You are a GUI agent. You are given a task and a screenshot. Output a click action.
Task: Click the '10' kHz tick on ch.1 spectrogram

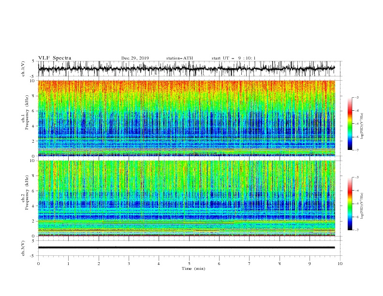[32, 81]
